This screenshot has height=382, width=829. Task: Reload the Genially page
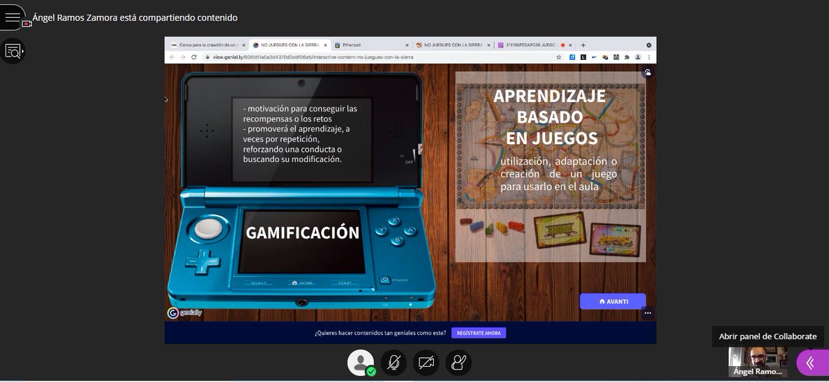click(x=194, y=57)
